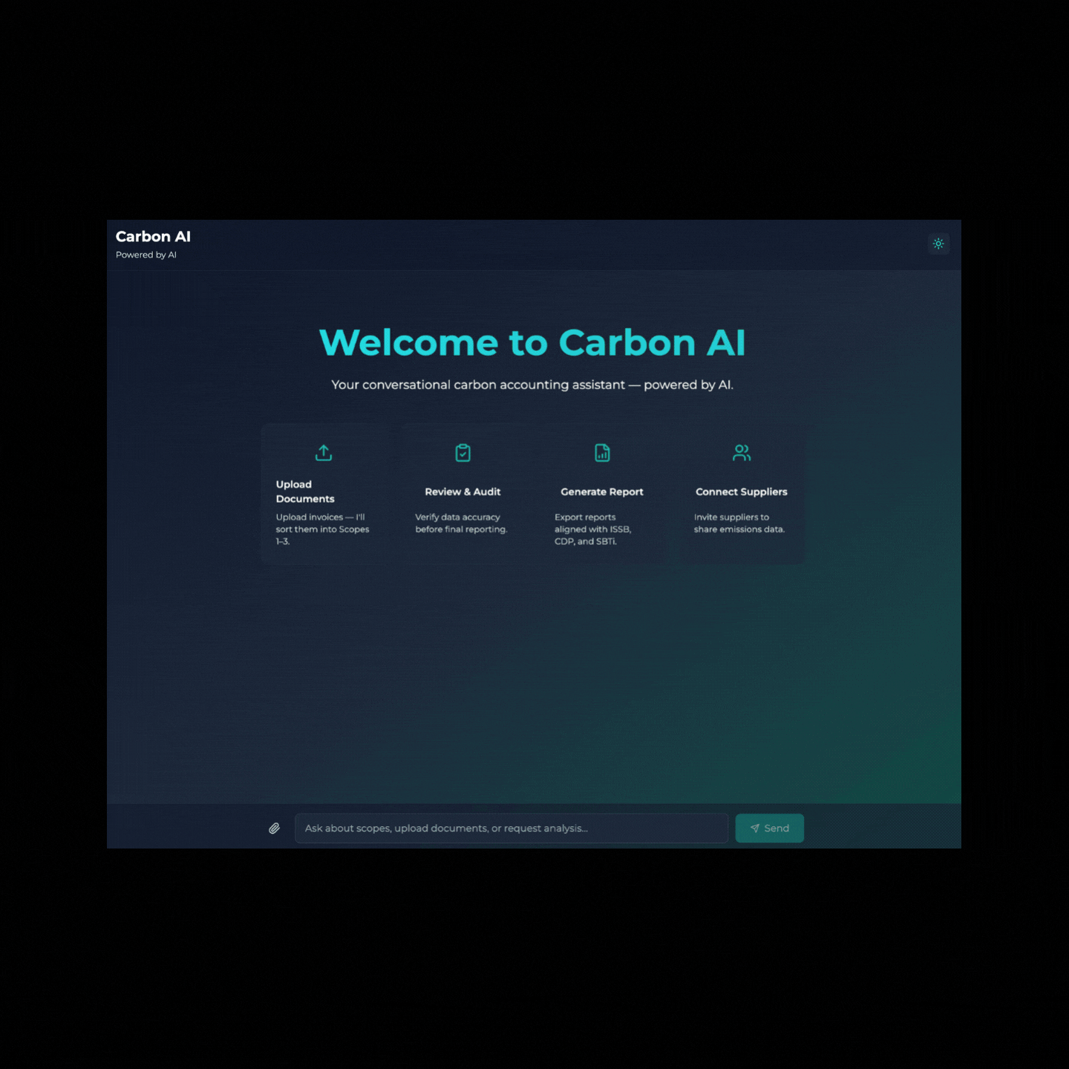This screenshot has height=1069, width=1069.
Task: Click the upload arrow icon in first card
Action: click(324, 453)
